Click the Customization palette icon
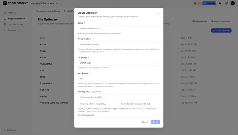Image resolution: width=238 pixels, height=135 pixels. point(5,24)
